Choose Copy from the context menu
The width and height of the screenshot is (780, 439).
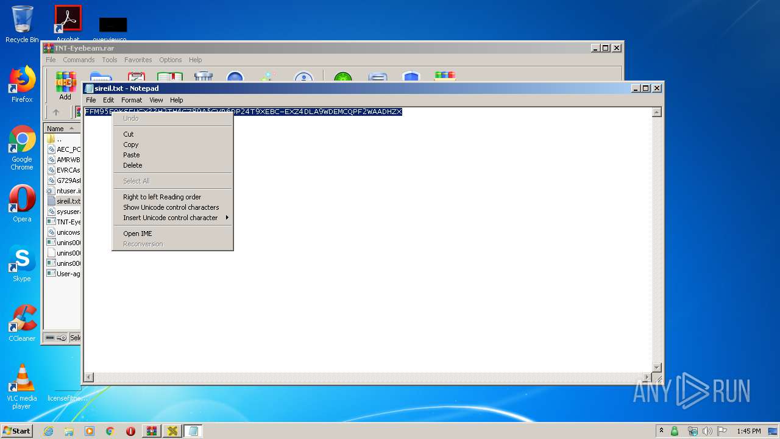[x=173, y=145]
